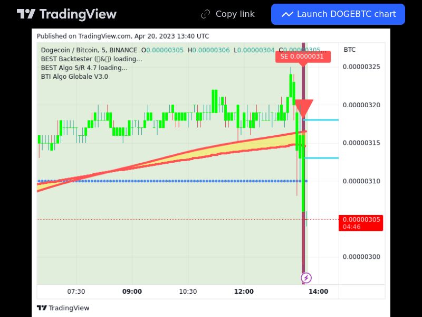Screen dimensions: 422x317
Task: Click the 07:30 time axis label
Action: click(x=76, y=292)
